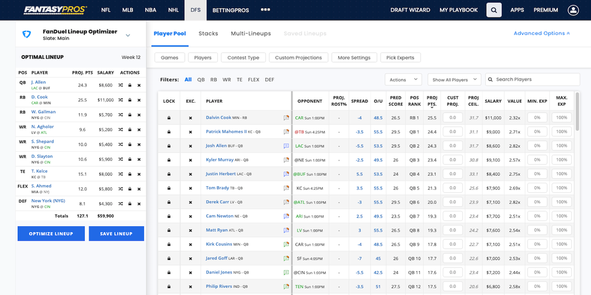This screenshot has width=591, height=295.
Task: Lock Derek Carr in player pool
Action: pos(169,202)
